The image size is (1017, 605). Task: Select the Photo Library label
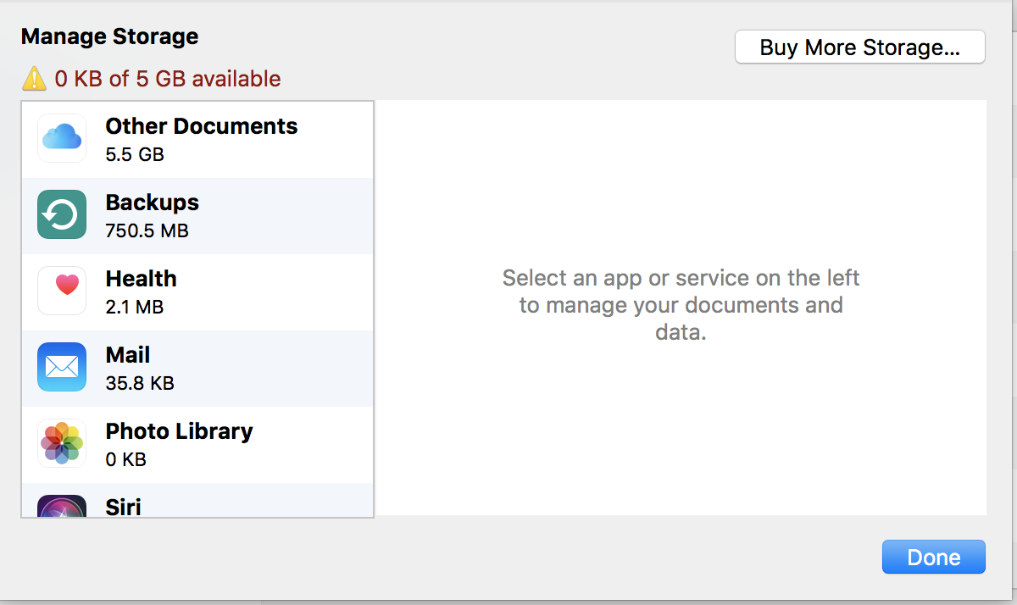click(180, 431)
